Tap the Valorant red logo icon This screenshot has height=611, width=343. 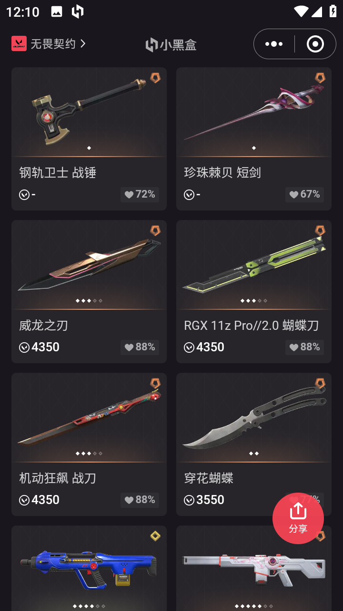pyautogui.click(x=19, y=43)
